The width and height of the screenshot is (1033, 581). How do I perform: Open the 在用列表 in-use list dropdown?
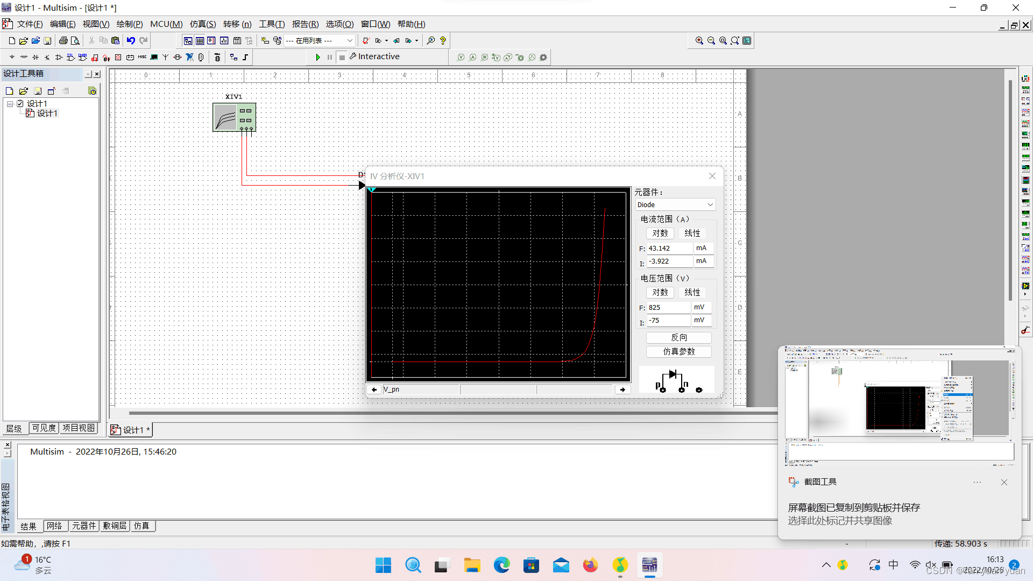(350, 40)
